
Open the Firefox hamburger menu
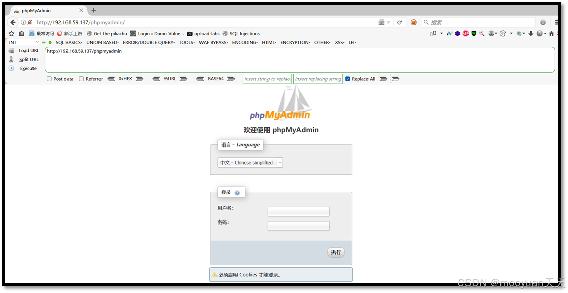point(557,22)
